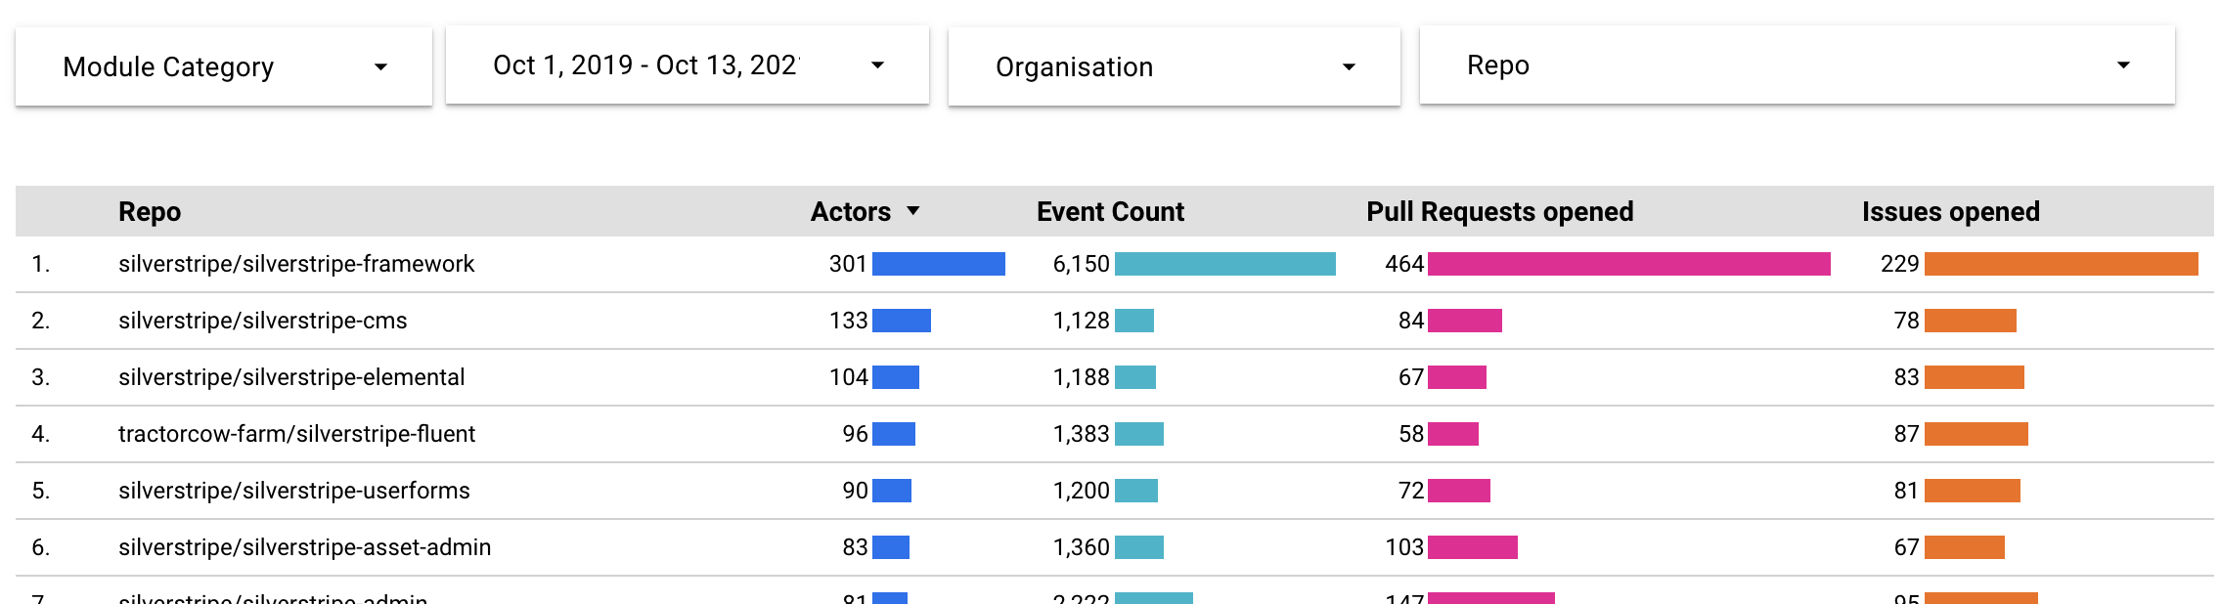The height and width of the screenshot is (604, 2220).
Task: Click tractorcow-farm/silverstripe-fluent repo name
Action: click(x=296, y=434)
